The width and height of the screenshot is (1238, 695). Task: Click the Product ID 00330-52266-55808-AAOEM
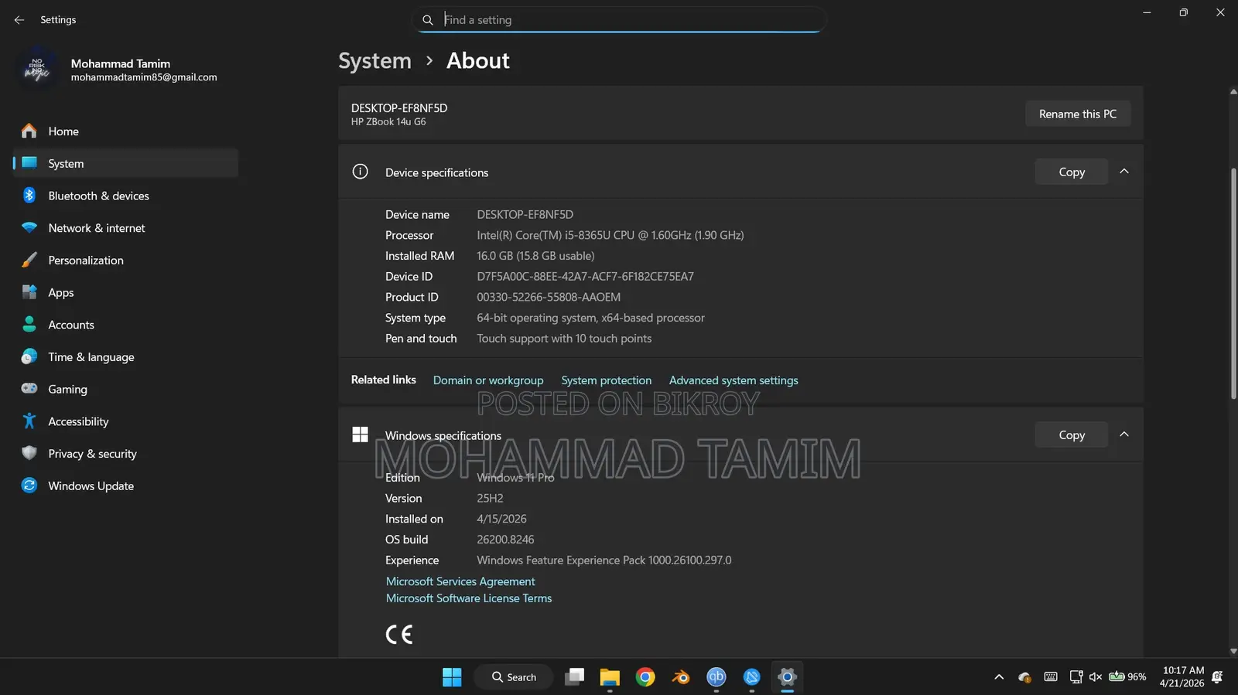click(x=549, y=298)
